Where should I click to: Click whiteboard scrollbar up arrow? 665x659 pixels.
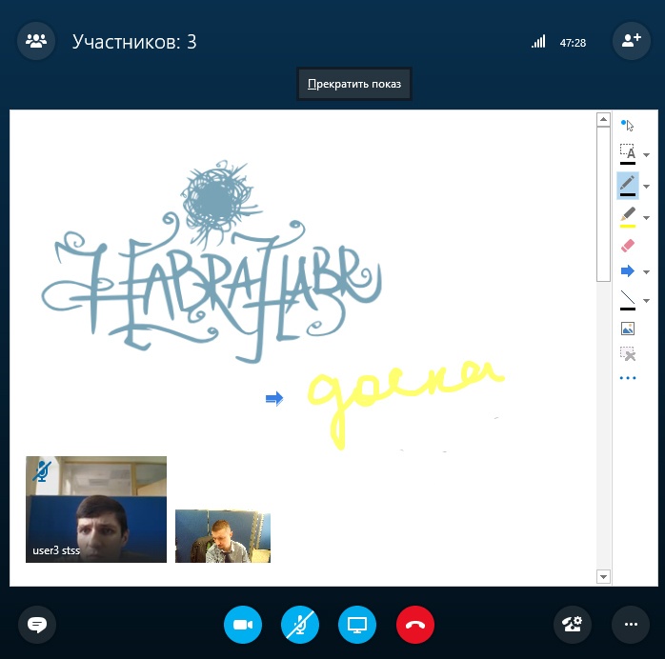click(x=603, y=119)
